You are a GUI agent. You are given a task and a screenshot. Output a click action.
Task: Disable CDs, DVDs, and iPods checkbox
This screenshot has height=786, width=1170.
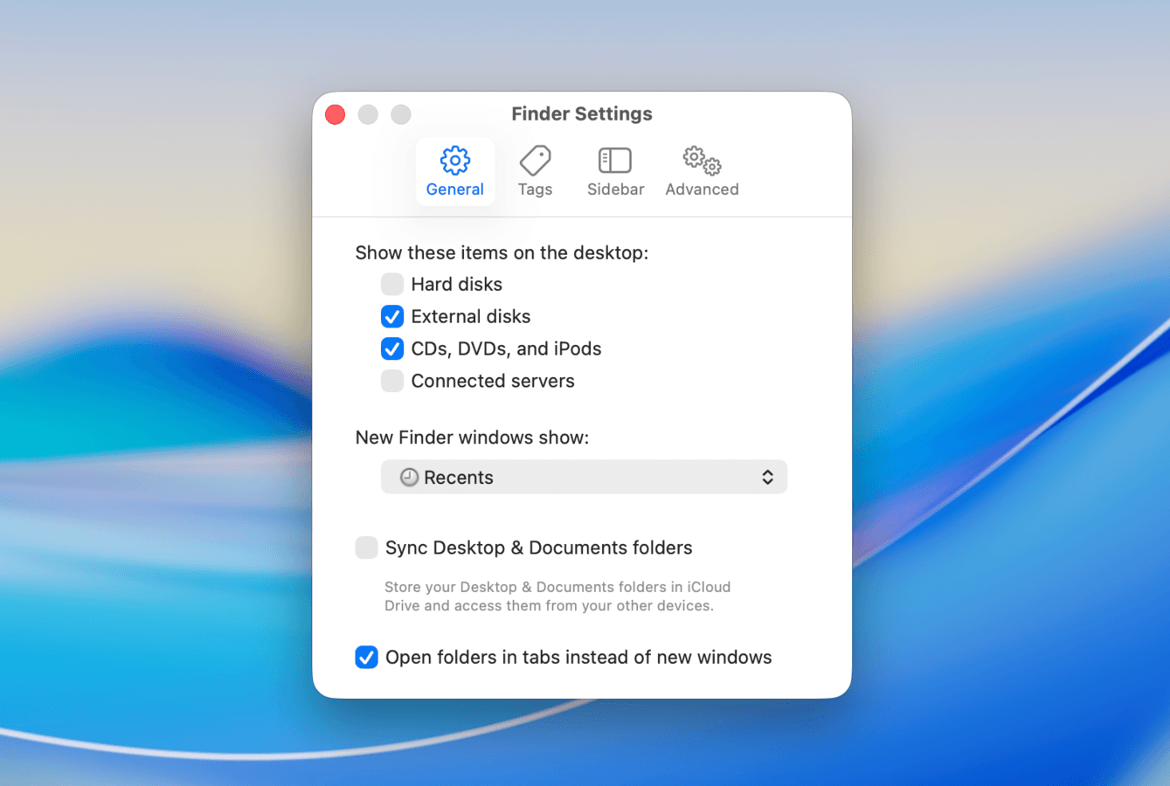pyautogui.click(x=391, y=348)
